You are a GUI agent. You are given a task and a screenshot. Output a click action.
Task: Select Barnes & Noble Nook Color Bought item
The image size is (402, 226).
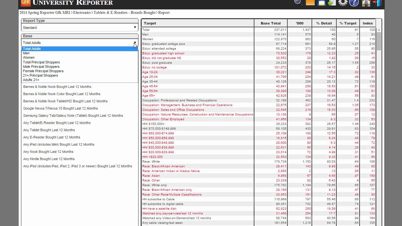pyautogui.click(x=62, y=94)
